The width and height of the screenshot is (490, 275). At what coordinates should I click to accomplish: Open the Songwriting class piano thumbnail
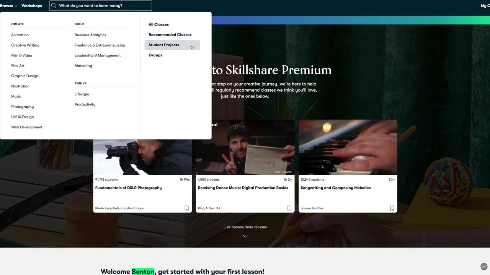pos(348,147)
